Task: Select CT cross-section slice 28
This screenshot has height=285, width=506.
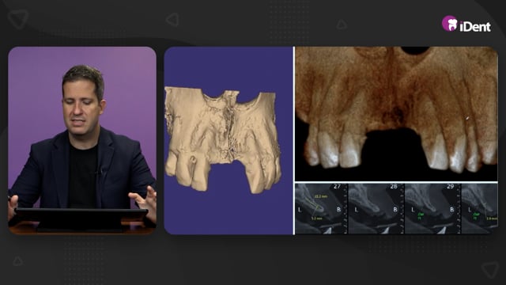Action: pyautogui.click(x=376, y=208)
